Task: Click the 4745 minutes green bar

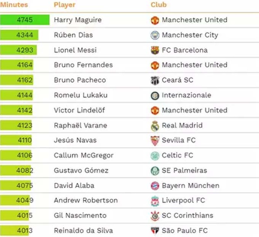Action: point(25,20)
